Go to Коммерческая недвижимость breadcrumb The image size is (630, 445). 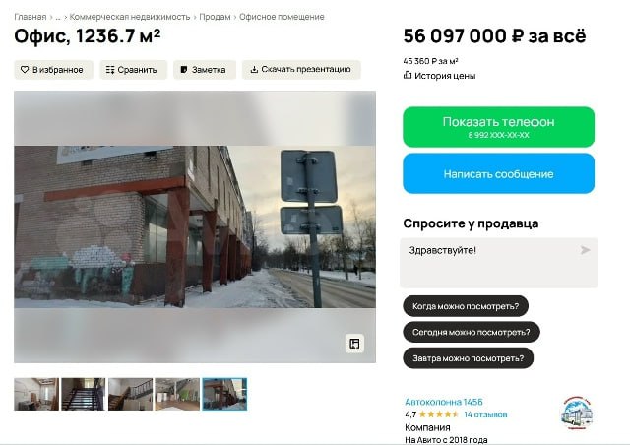click(130, 17)
